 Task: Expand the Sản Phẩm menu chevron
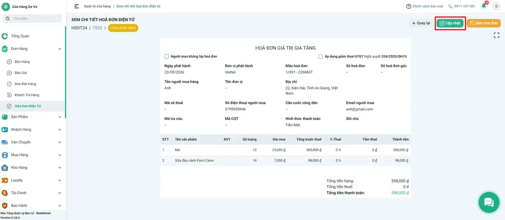[x=60, y=117]
